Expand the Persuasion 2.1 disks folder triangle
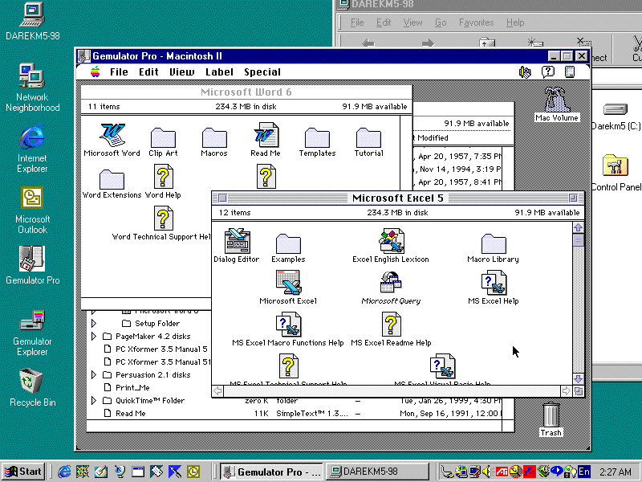Screen dimensions: 642x482 coord(94,375)
